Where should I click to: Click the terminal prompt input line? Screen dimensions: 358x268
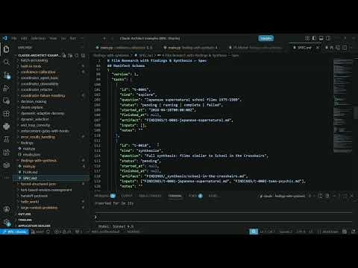click(223, 217)
